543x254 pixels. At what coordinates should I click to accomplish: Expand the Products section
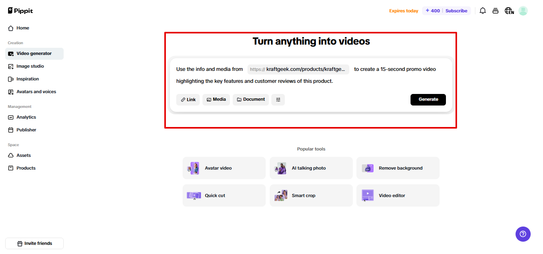[x=26, y=168]
